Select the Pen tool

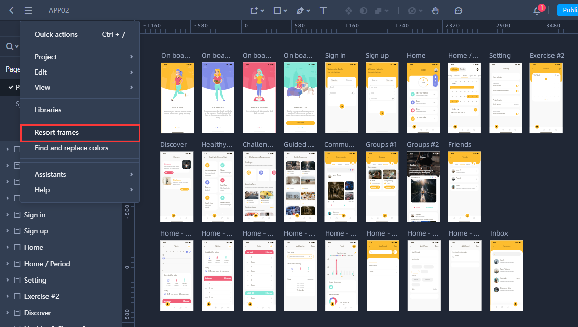(300, 10)
